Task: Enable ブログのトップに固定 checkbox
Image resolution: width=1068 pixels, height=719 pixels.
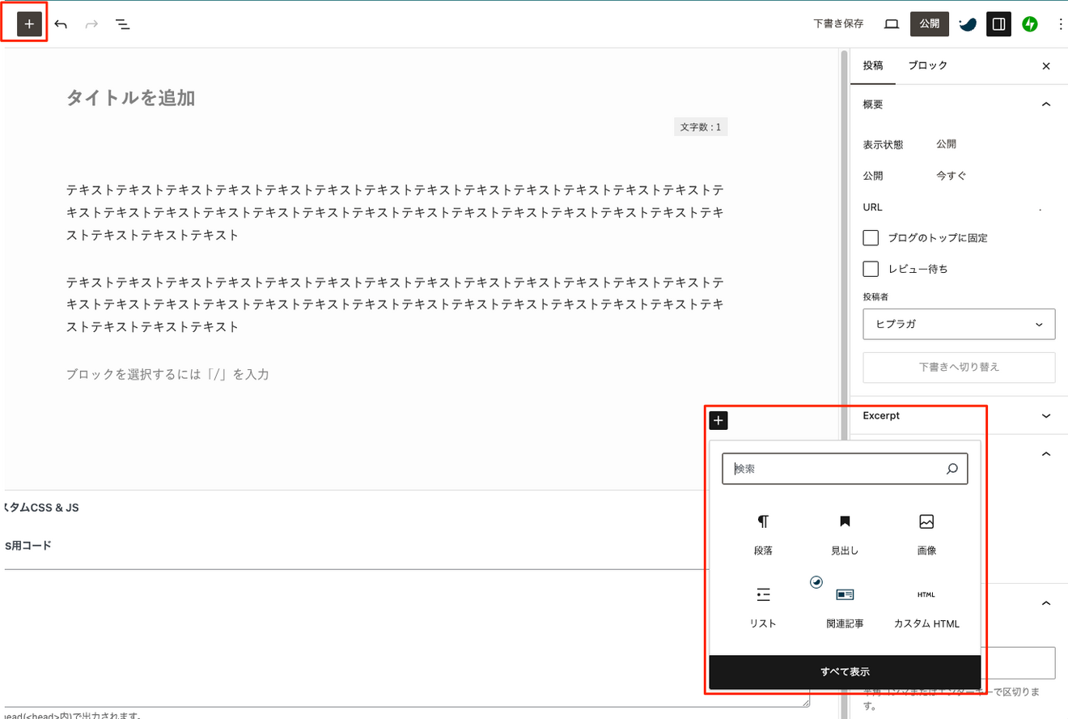Action: (871, 238)
